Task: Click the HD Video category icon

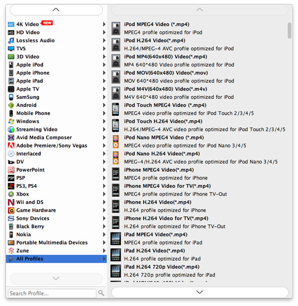Action: pyautogui.click(x=11, y=33)
